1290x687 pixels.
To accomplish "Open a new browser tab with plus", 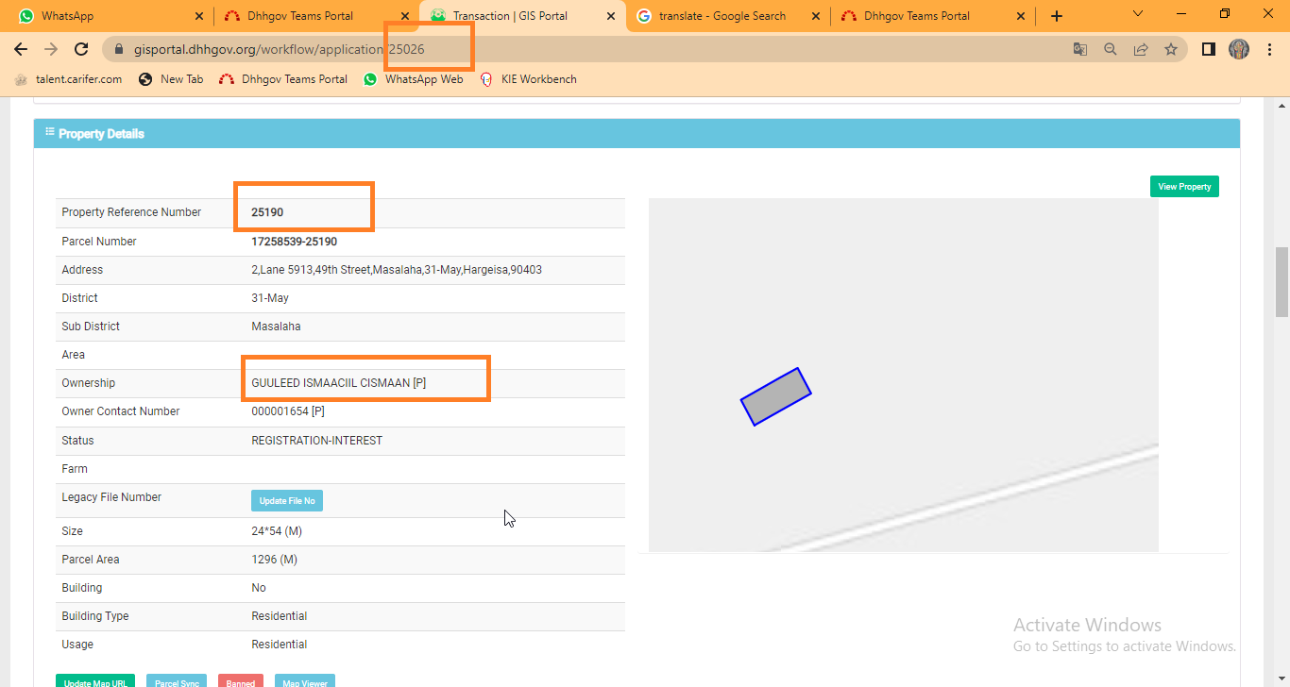I will 1057,16.
